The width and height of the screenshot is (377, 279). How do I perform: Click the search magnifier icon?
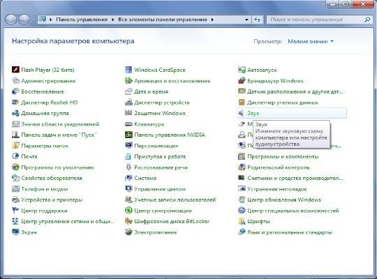point(367,20)
